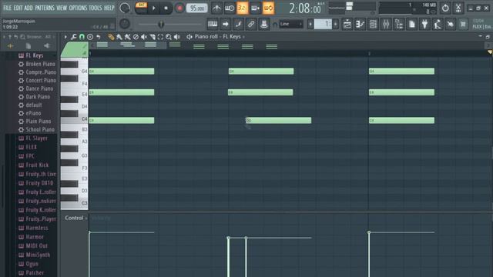The image size is (493, 277).
Task: Open the 'Piano roll - FL Keys' target selector
Action: coord(220,37)
